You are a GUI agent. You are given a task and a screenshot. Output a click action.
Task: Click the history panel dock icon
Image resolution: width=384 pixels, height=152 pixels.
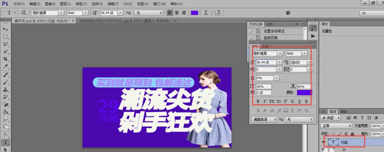pos(313,28)
